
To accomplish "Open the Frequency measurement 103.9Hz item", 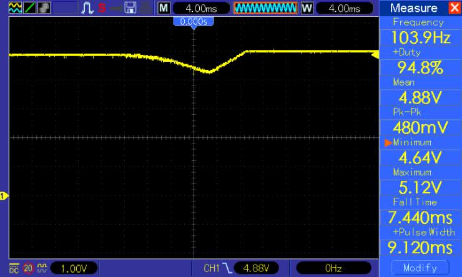I will tap(420, 37).
